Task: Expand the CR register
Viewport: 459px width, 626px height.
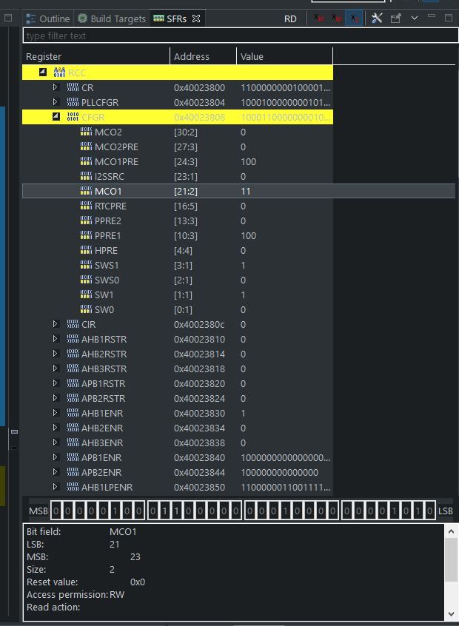Action: pos(56,87)
